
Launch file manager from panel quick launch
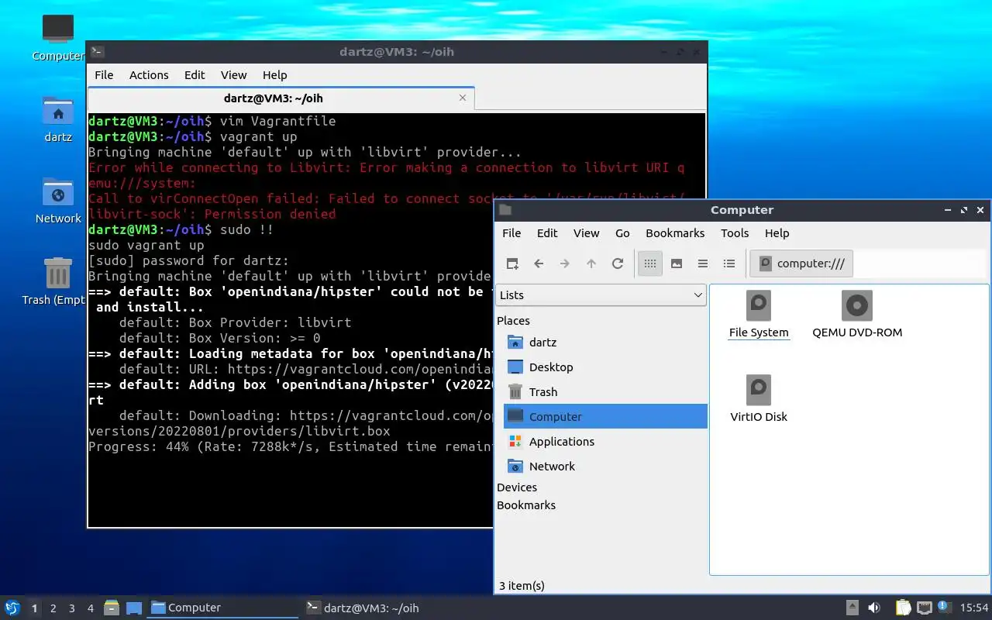pyautogui.click(x=112, y=608)
